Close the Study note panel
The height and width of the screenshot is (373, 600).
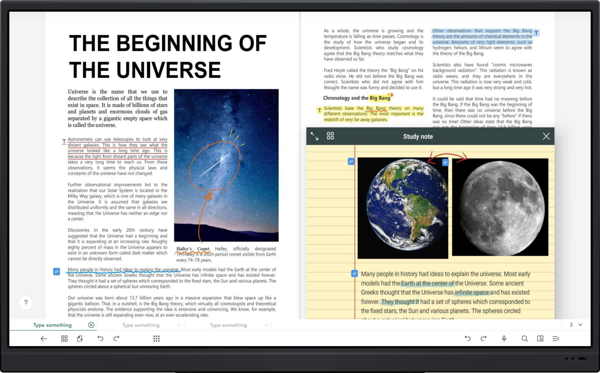[546, 136]
